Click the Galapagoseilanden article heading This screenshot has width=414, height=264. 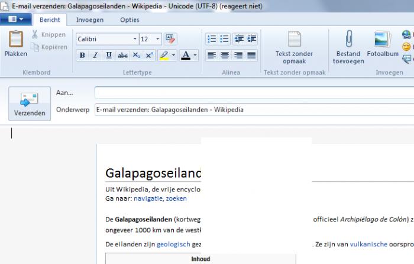[153, 173]
